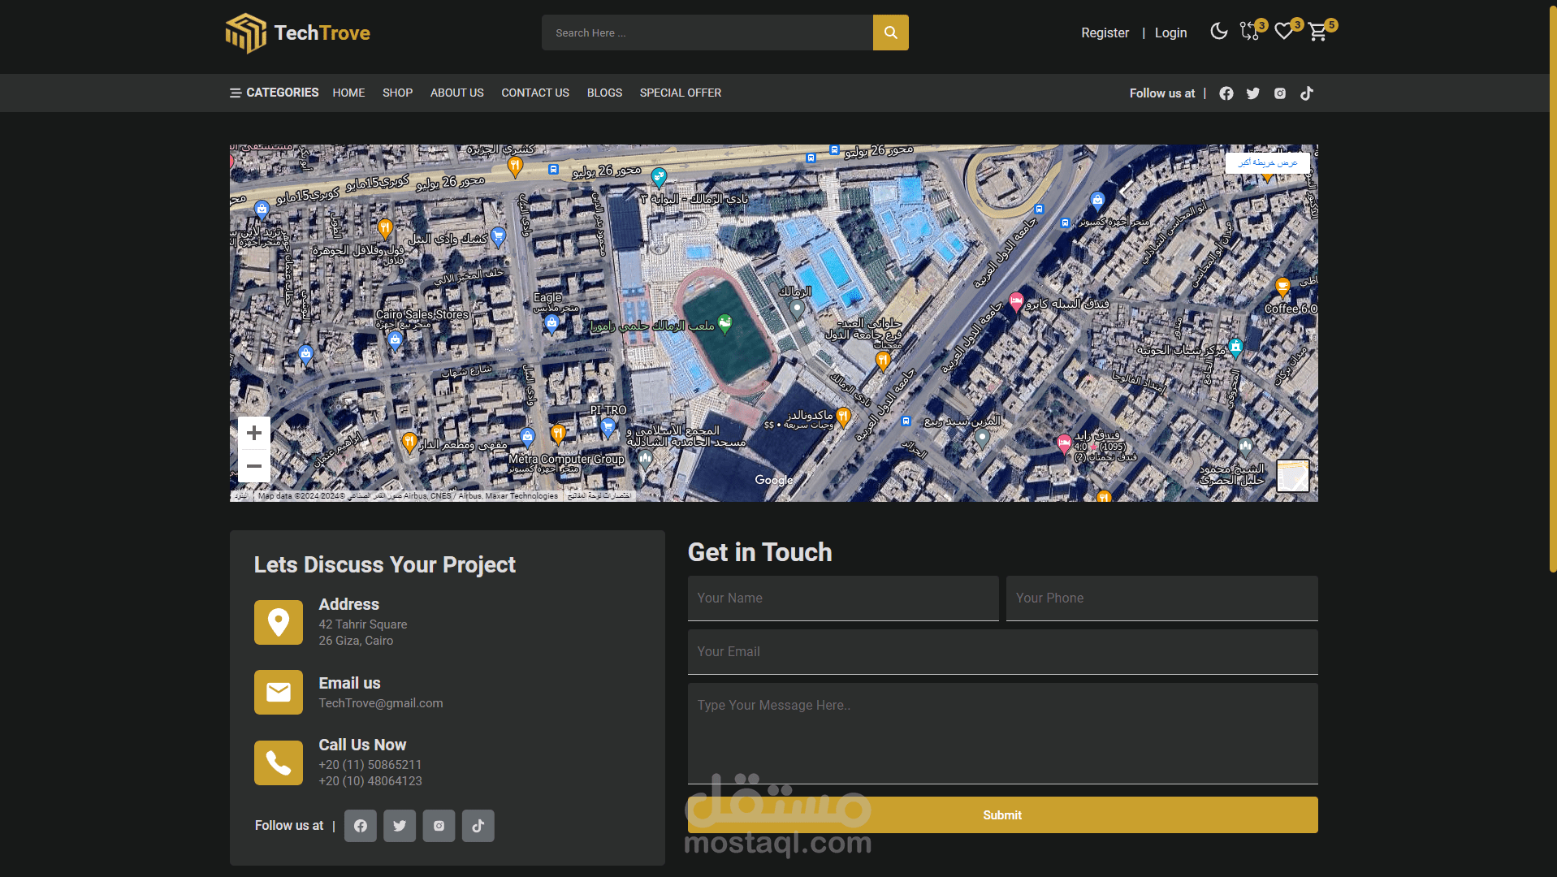The width and height of the screenshot is (1557, 877).
Task: Open TikTok icon in navigation bar
Action: tap(1307, 93)
